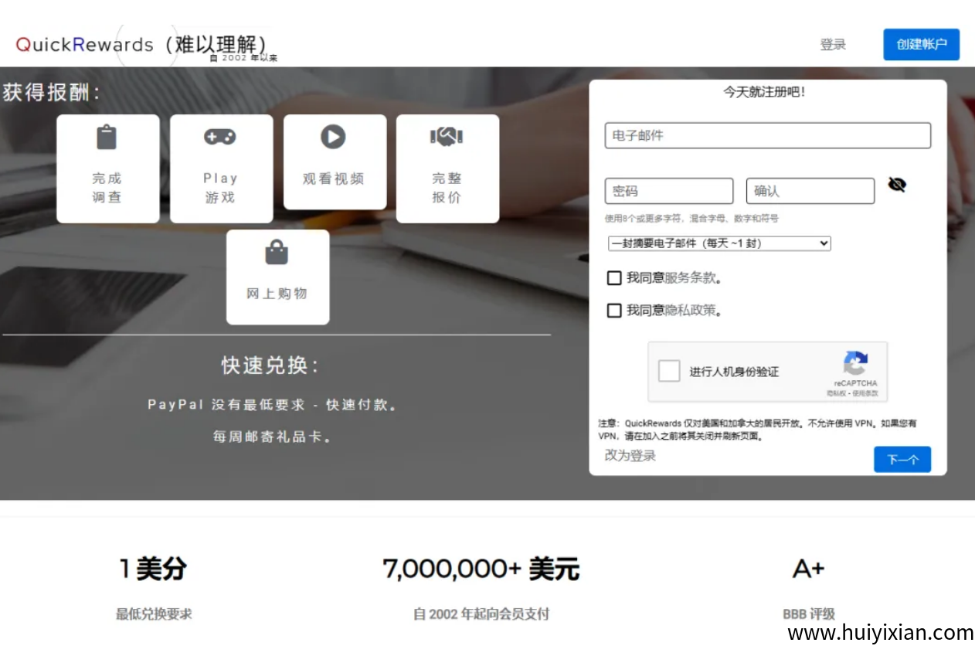Open 观看视频 via the play icon
This screenshot has width=975, height=646.
[x=334, y=136]
